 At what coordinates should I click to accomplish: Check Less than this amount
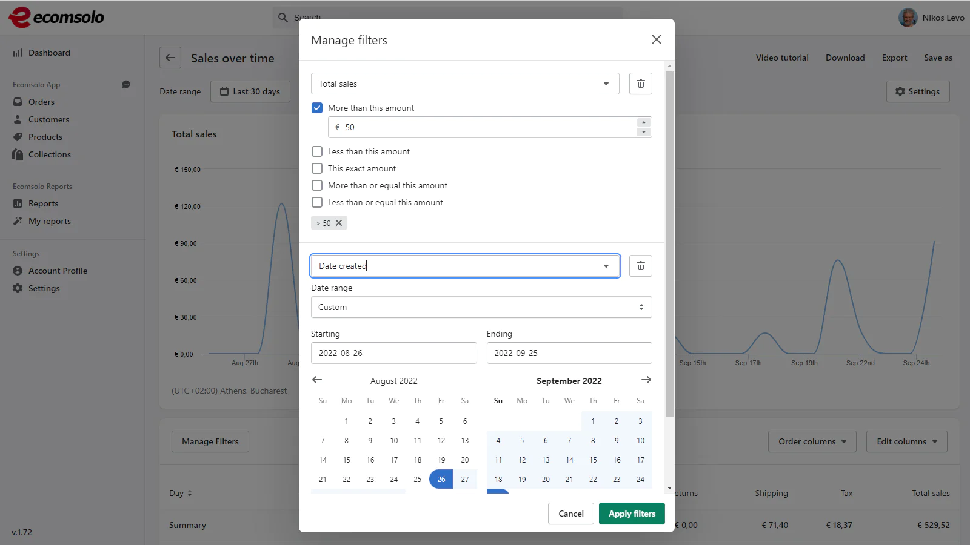tap(317, 151)
